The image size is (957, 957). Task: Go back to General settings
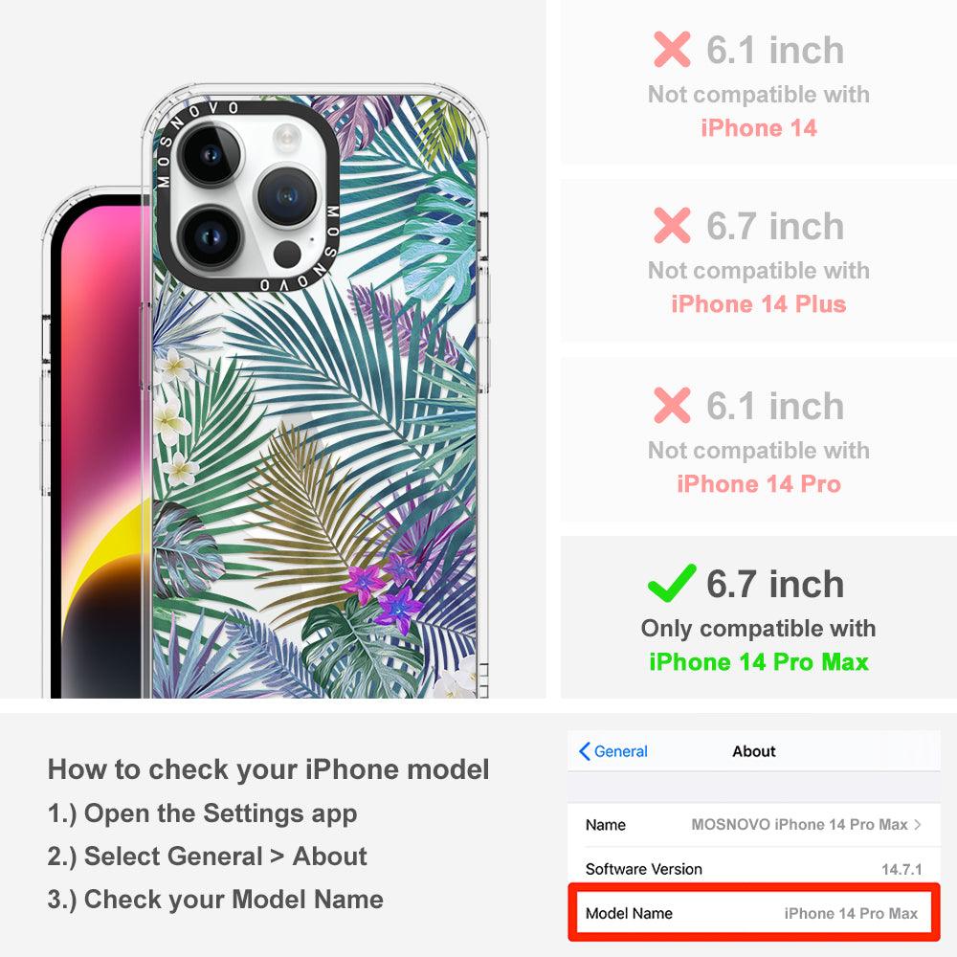613,751
